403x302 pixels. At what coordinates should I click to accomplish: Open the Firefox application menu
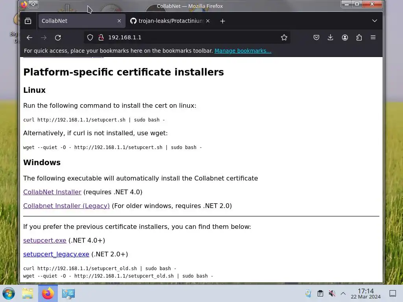[373, 37]
